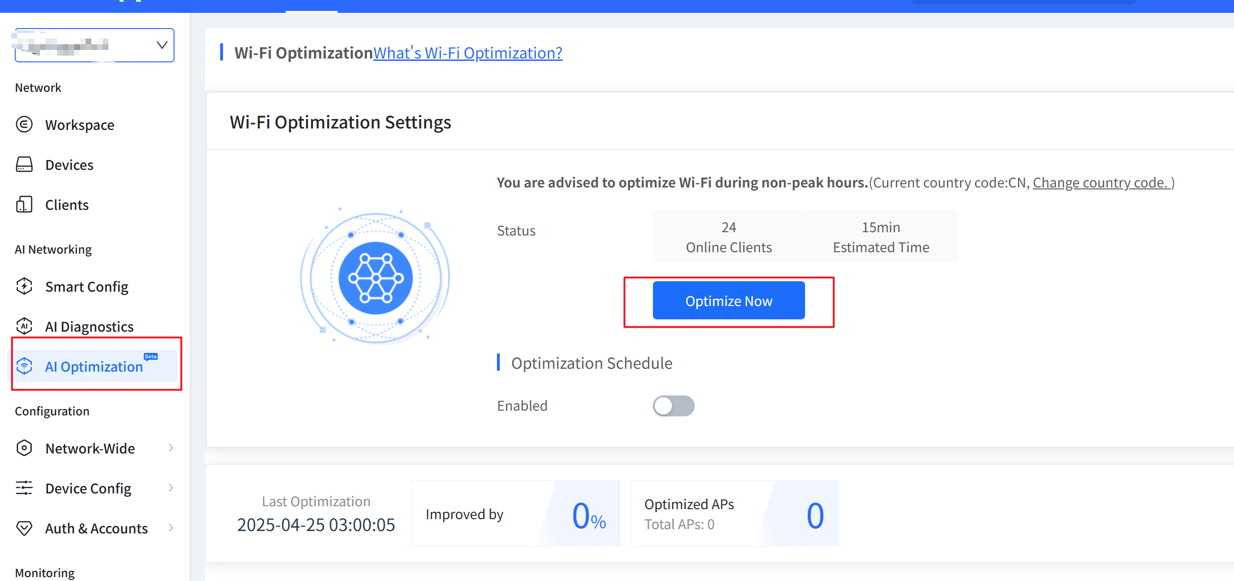Click the Network-Wide hexagon icon
This screenshot has height=581, width=1234.
click(x=24, y=448)
